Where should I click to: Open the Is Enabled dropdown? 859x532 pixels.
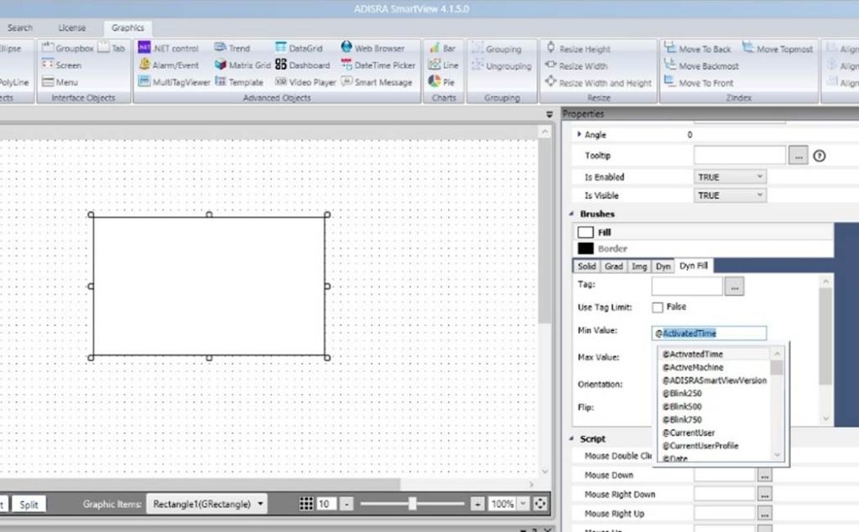731,177
